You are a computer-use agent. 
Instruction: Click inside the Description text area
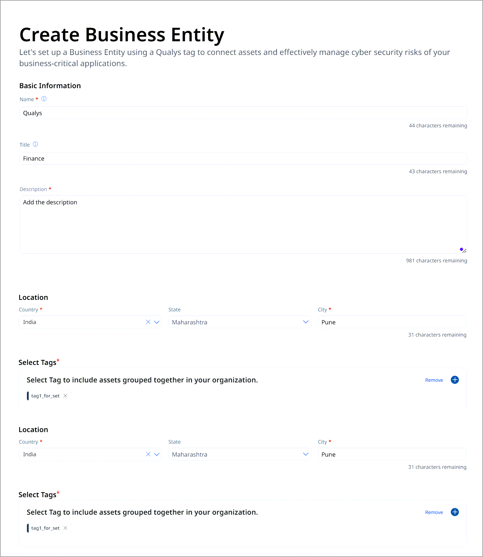(x=243, y=225)
